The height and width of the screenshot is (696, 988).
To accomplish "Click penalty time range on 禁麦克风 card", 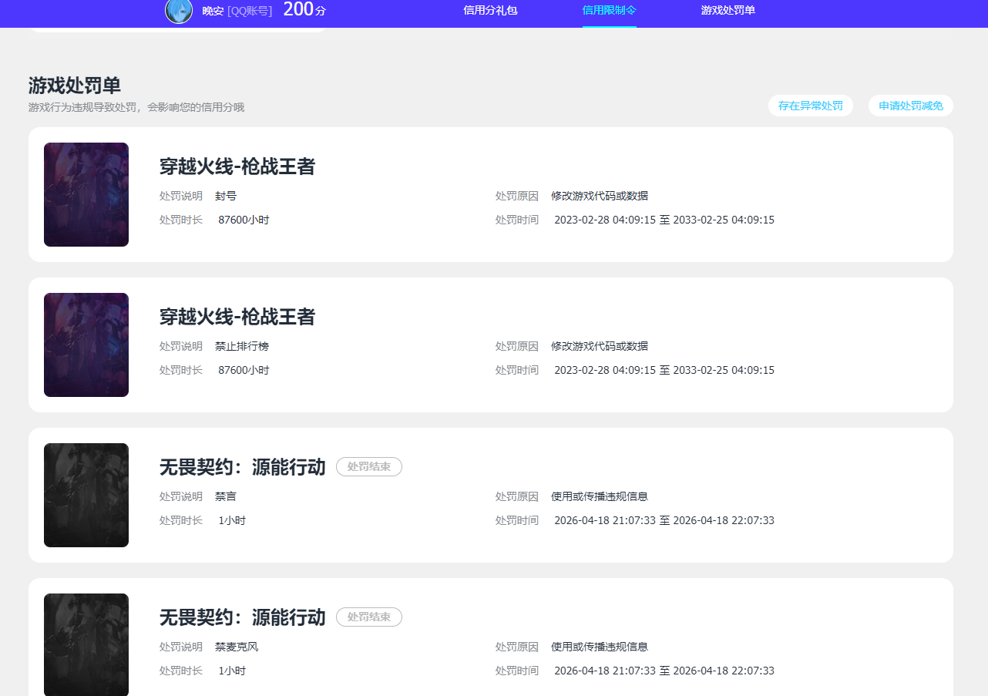I will coord(664,671).
